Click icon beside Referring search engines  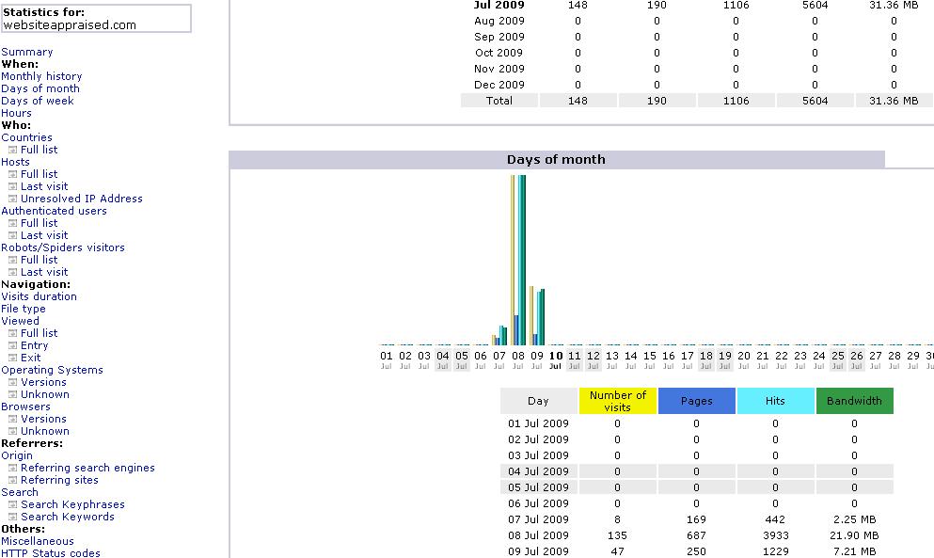click(12, 468)
